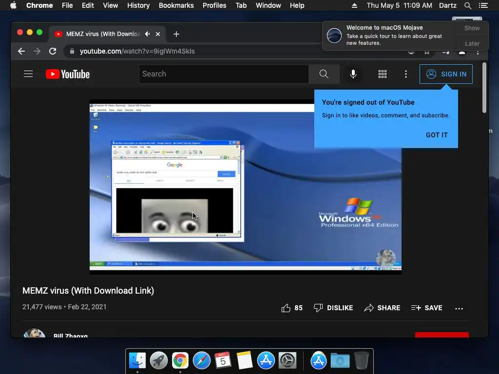Open the Profiles menu
The image size is (499, 374).
click(214, 5)
